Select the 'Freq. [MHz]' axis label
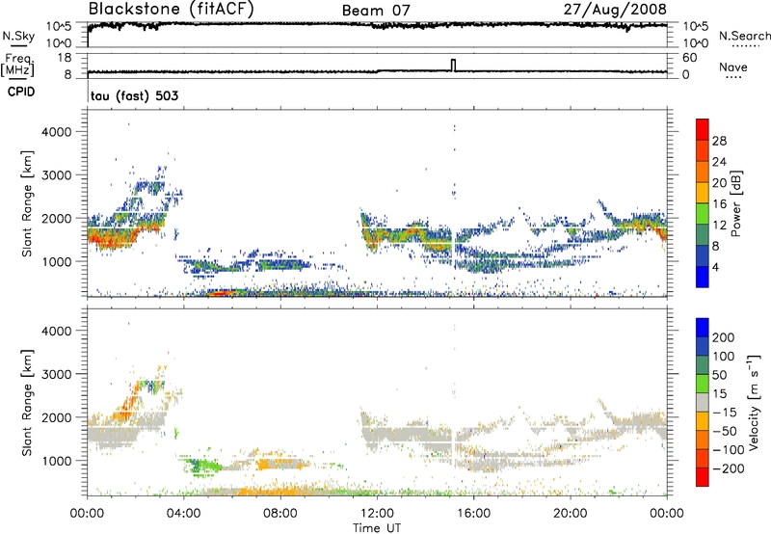 (17, 66)
